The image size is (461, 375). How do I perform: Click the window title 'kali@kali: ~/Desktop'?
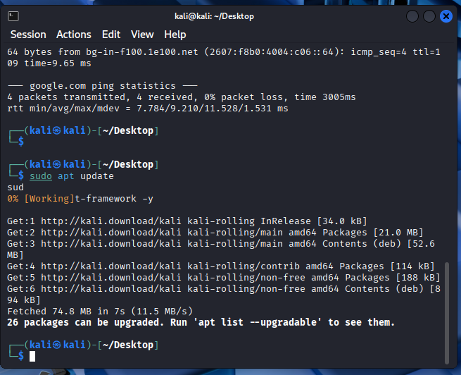215,16
